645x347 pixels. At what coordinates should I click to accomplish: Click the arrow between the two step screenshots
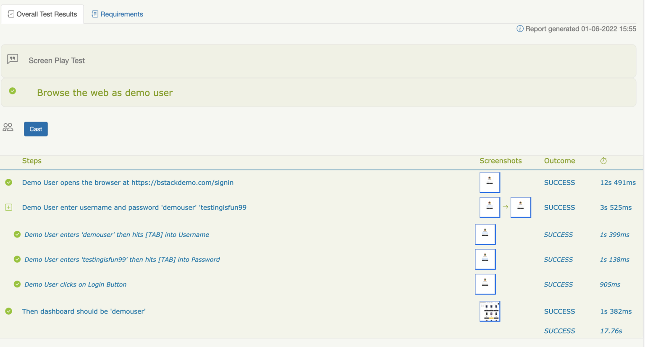(x=506, y=207)
